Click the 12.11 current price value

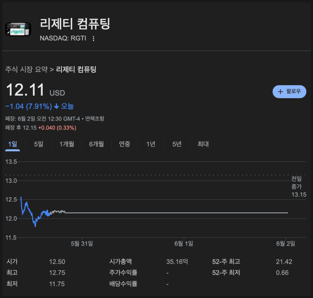pyautogui.click(x=25, y=90)
